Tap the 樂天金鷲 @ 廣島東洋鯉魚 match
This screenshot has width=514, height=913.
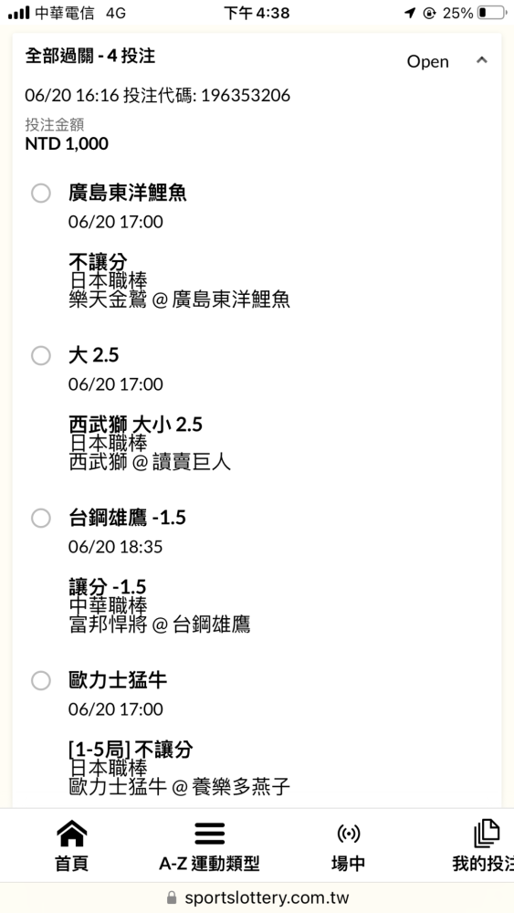(x=179, y=299)
